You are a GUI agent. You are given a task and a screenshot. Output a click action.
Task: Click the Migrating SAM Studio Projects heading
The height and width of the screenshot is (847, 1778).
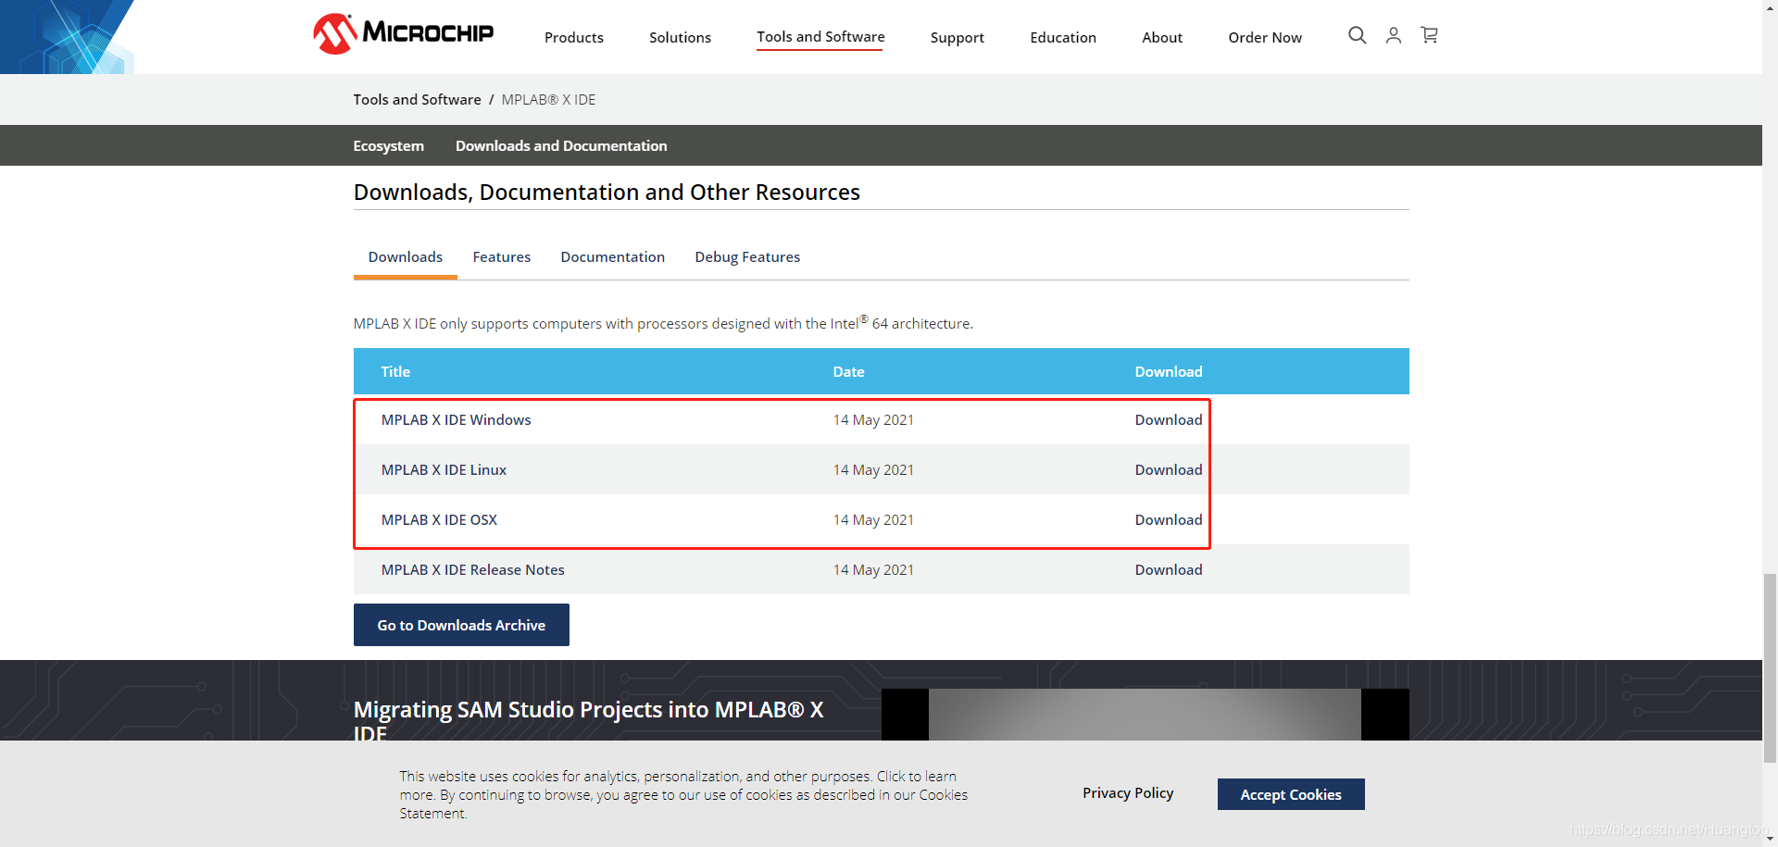[x=588, y=721]
